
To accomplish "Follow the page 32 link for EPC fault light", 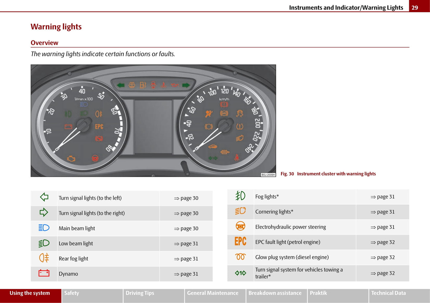I will tap(383, 242).
